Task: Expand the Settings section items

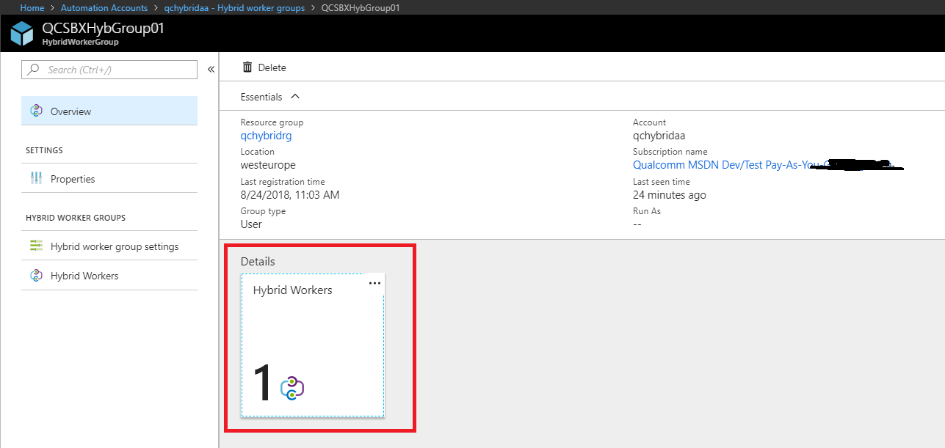Action: pos(44,150)
